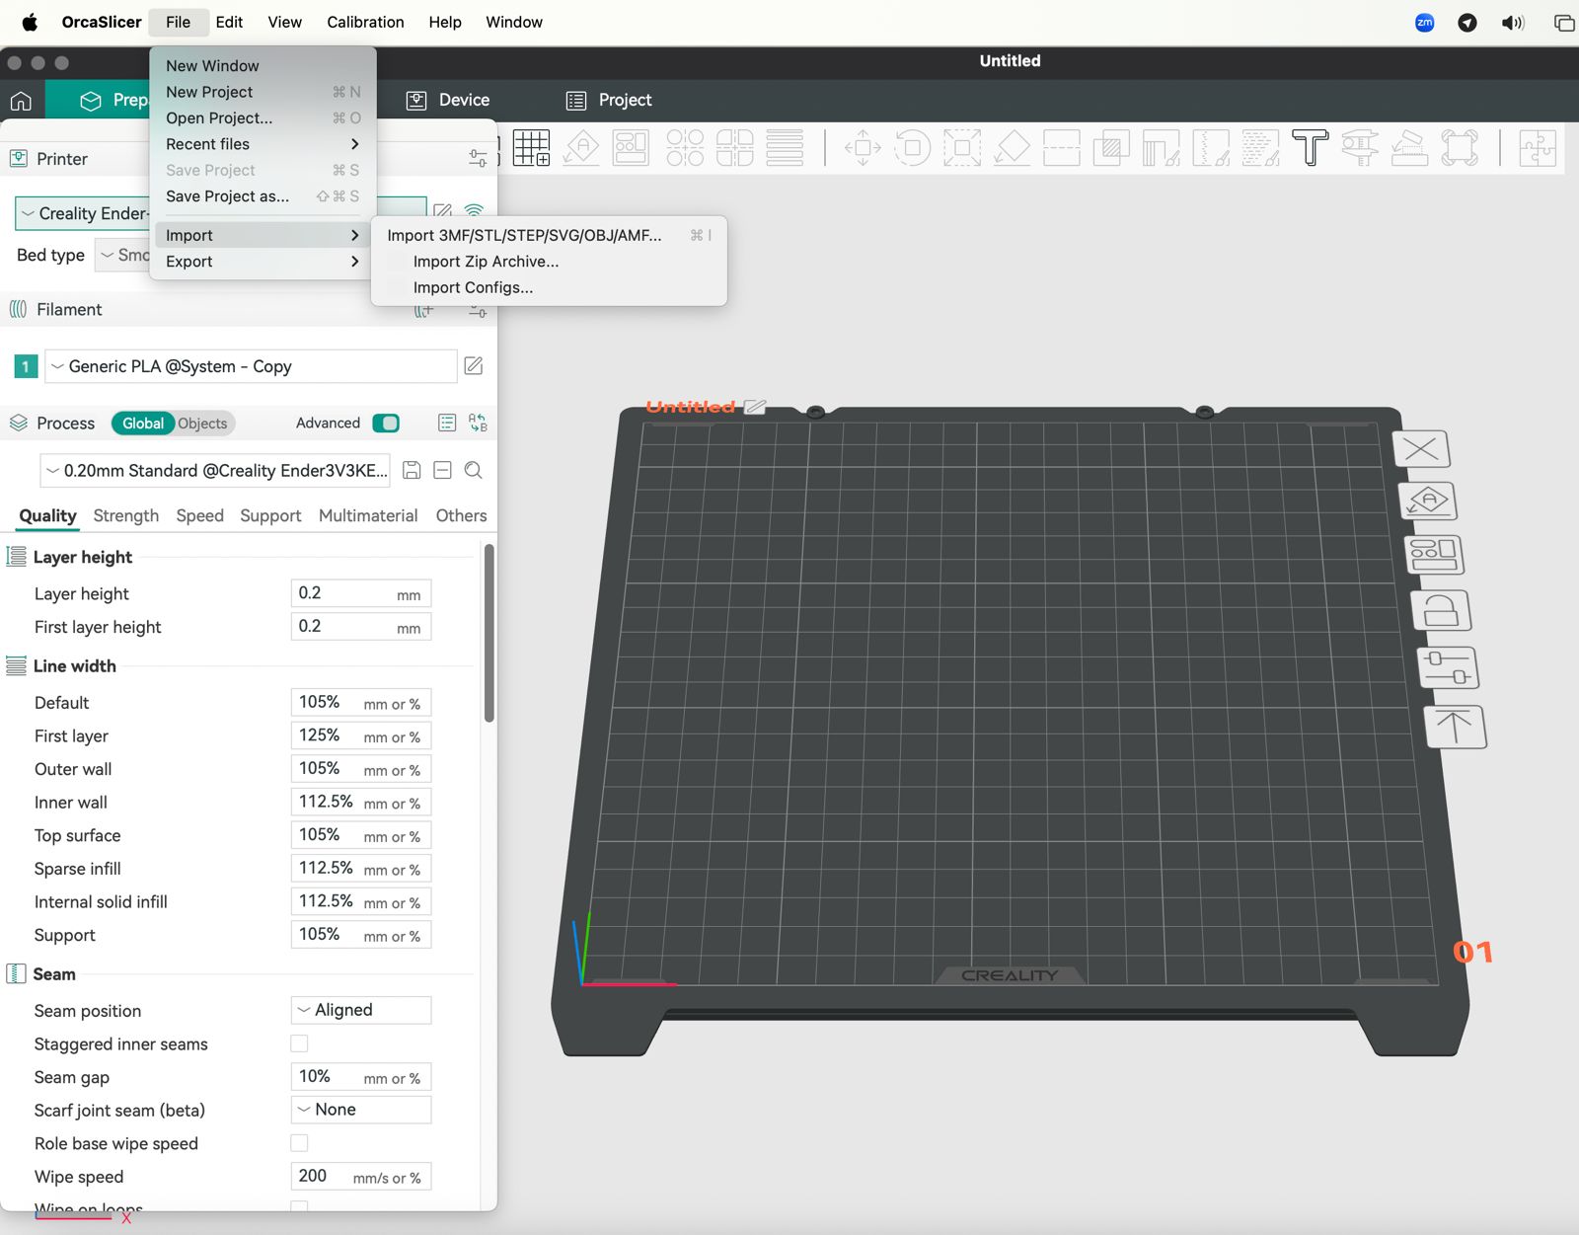Open the Seam position dropdown
Image resolution: width=1579 pixels, height=1235 pixels.
pos(361,1010)
